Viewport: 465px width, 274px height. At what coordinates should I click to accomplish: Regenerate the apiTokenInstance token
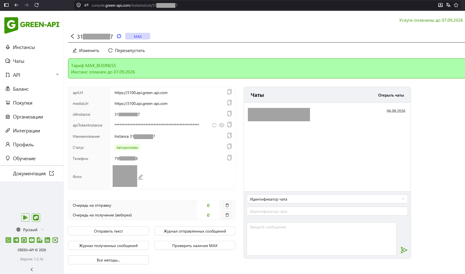pyautogui.click(x=214, y=125)
